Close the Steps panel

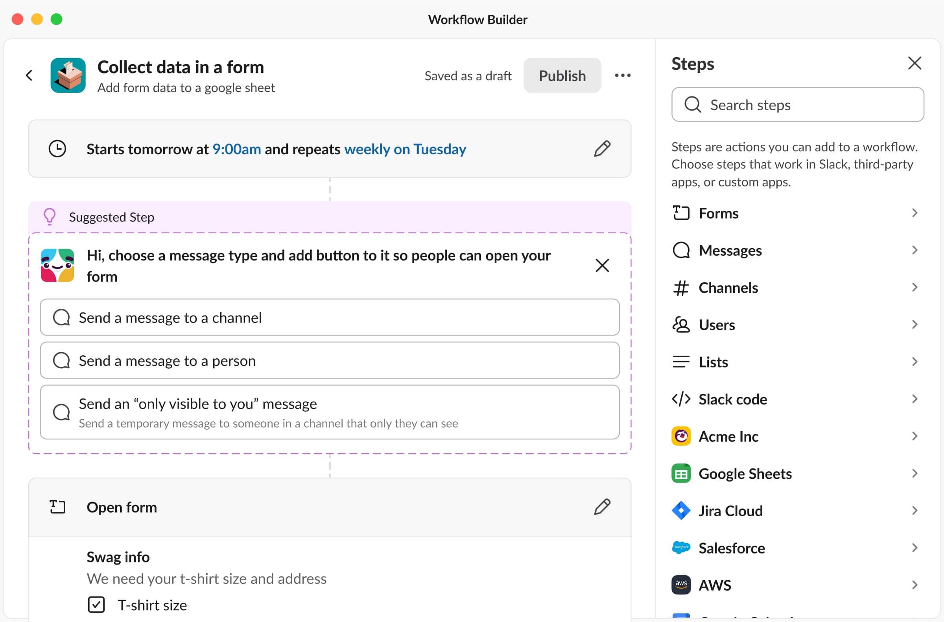pyautogui.click(x=914, y=63)
